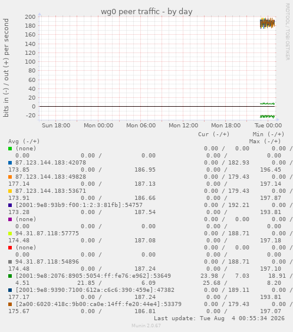Viewport: 293px width, 332px height.
Task: Click the current value 192.21
Action: coord(239,205)
